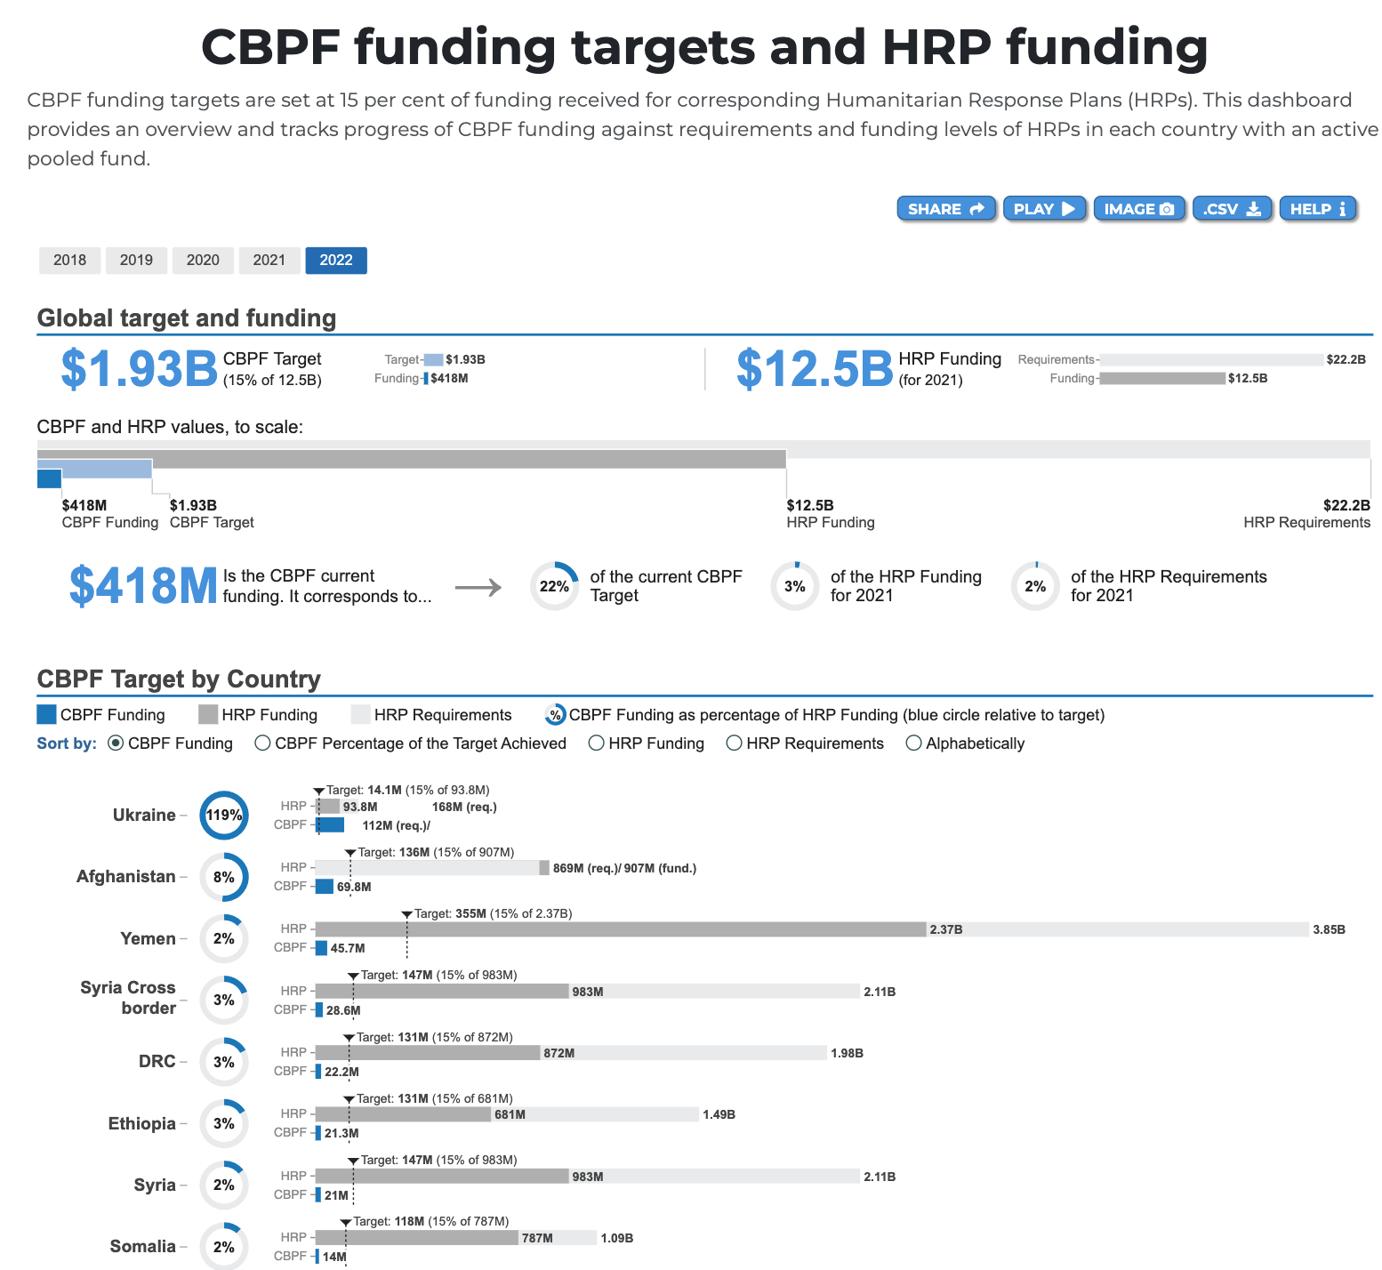1382x1270 pixels.
Task: Sort by CBPF Percentage of the Target Achieved
Action: [262, 744]
